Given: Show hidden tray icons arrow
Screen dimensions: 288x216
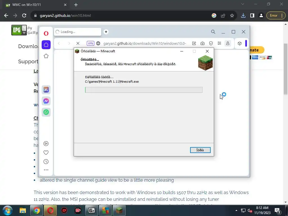Looking at the screenshot, I should tap(236, 210).
